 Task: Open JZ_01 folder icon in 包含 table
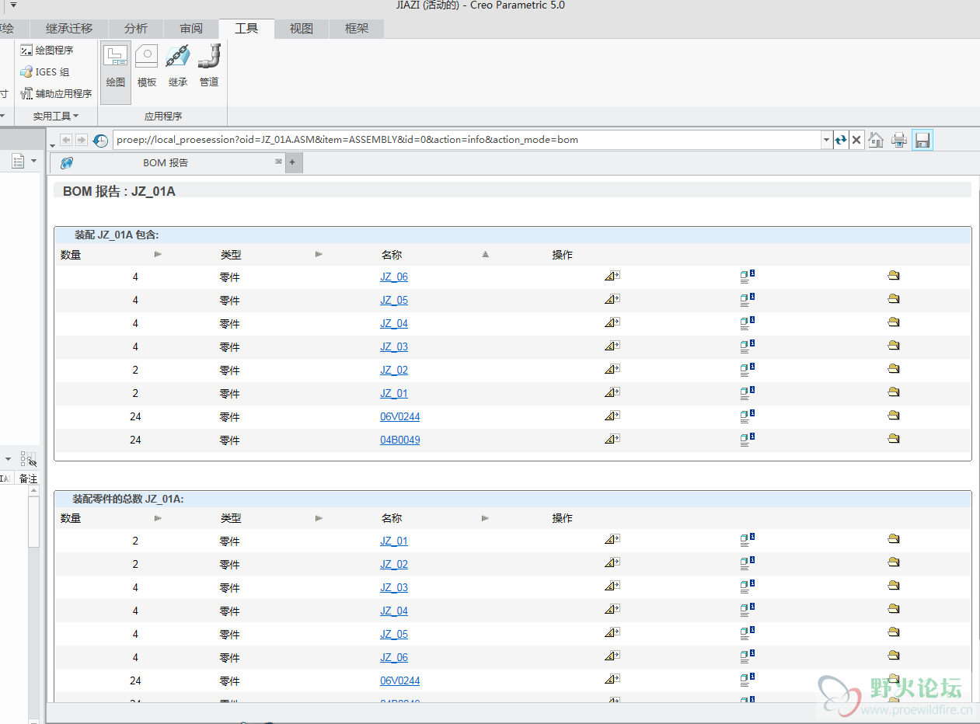coord(894,392)
